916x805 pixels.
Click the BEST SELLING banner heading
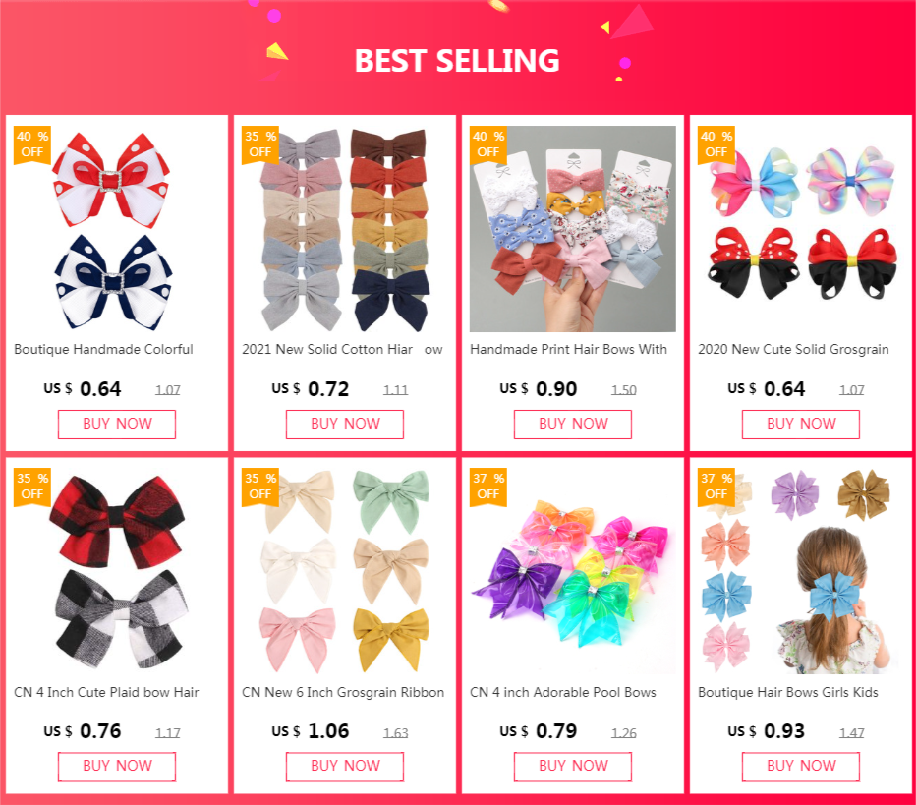point(457,61)
